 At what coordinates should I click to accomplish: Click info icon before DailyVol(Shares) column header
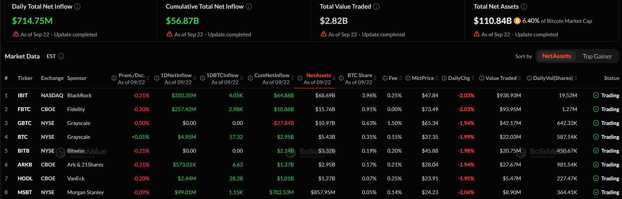click(529, 78)
